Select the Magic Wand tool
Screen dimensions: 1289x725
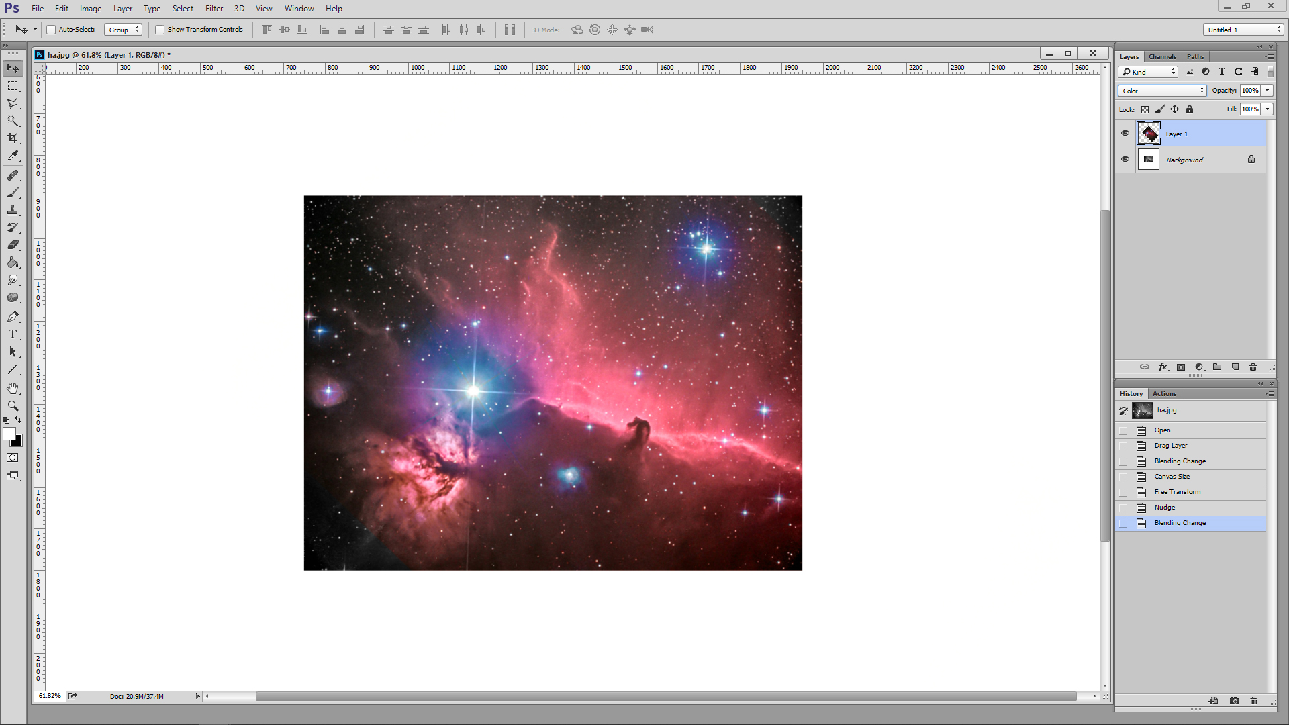(13, 121)
